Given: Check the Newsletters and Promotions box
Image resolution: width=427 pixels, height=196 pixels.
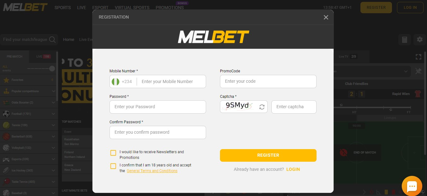Looking at the screenshot, I should [113, 153].
